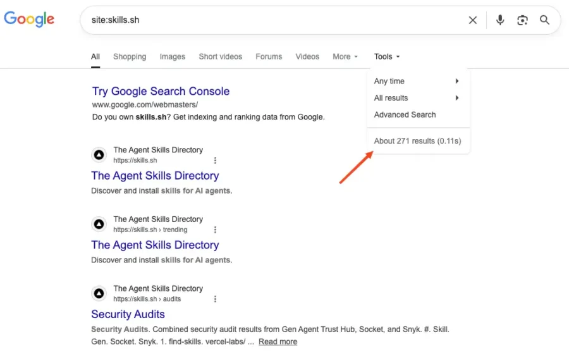Open Google Lens image search icon
The width and height of the screenshot is (569, 351).
pyautogui.click(x=522, y=20)
